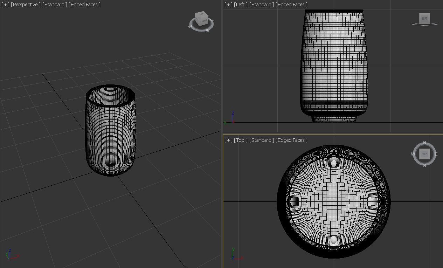Open [Edged Faces] menu in Perspective viewport
This screenshot has height=268, width=443.
click(84, 5)
